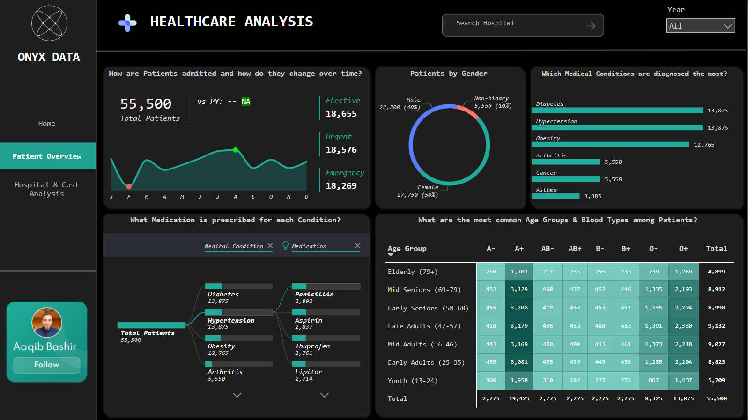This screenshot has width=748, height=420.
Task: Click the Age Group column header
Action: click(x=407, y=249)
